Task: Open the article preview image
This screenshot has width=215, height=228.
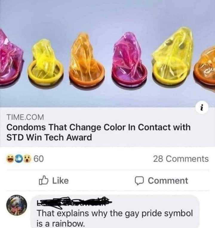Action: point(107,53)
